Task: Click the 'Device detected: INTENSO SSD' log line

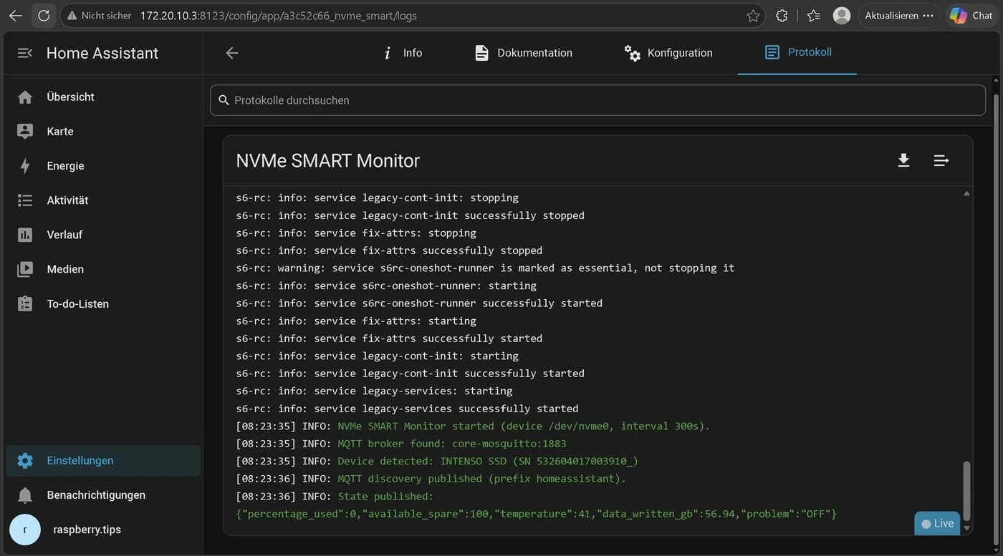Action: 437,461
